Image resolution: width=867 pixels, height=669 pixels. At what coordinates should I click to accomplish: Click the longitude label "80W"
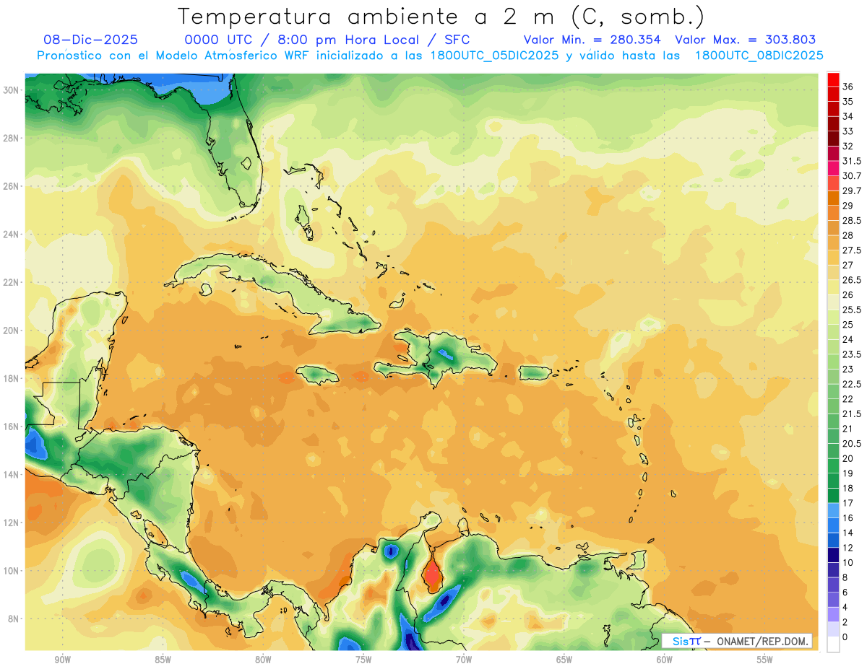coord(263,660)
